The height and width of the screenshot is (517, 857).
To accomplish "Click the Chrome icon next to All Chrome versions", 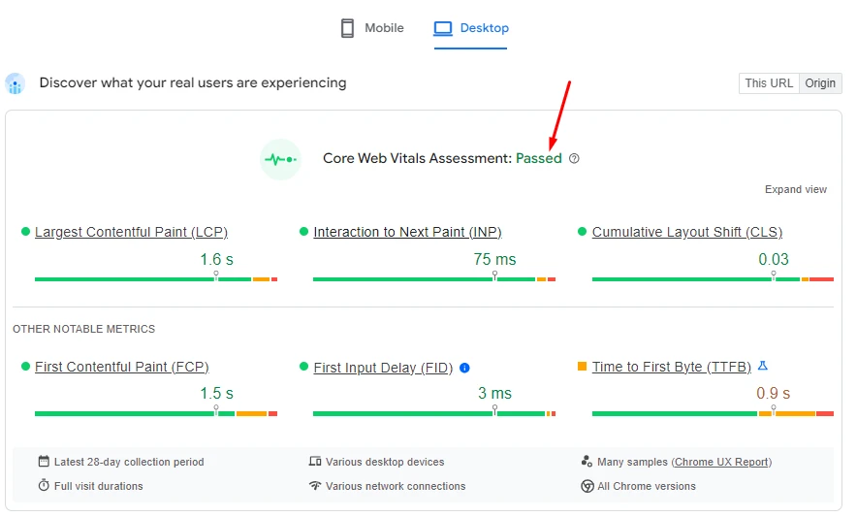I will click(587, 486).
